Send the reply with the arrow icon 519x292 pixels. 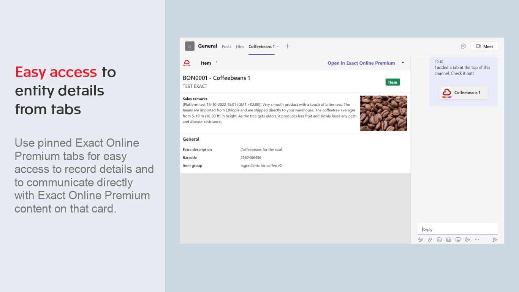[x=495, y=240]
